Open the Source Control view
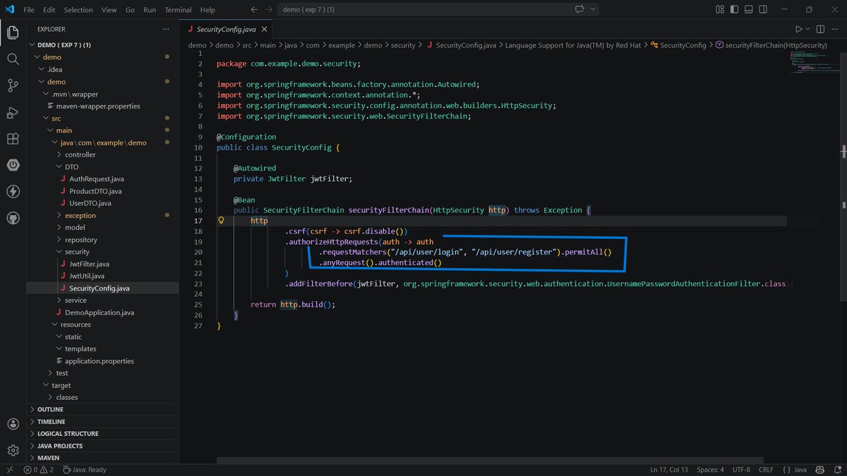 (x=13, y=85)
